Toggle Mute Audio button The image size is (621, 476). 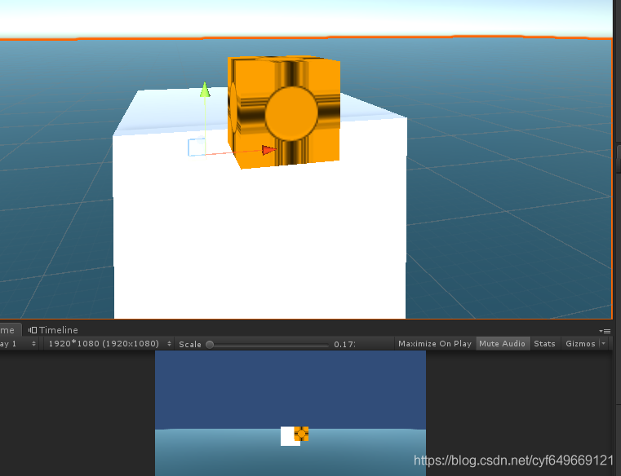coord(502,344)
